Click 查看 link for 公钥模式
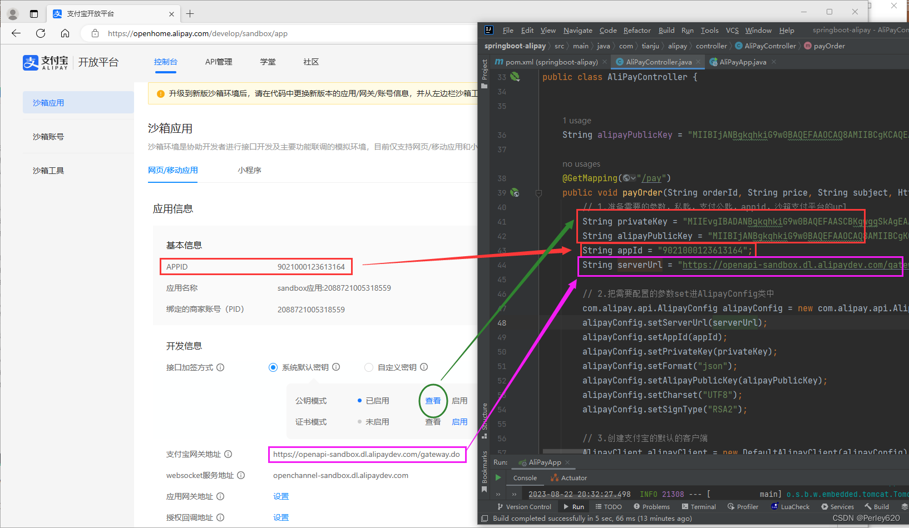 pyautogui.click(x=433, y=401)
